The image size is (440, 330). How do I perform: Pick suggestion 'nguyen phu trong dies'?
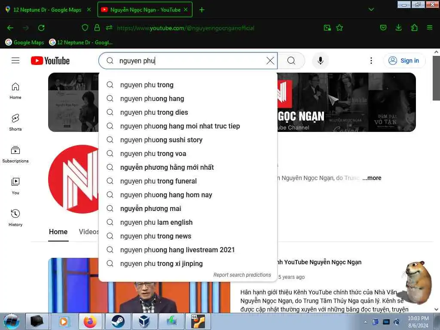188,112
